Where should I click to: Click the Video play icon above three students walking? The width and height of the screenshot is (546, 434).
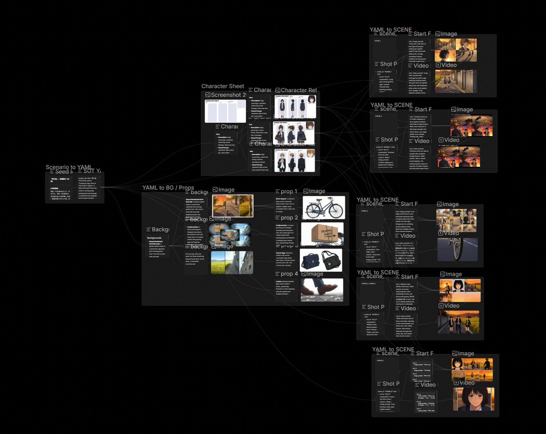[x=441, y=306]
